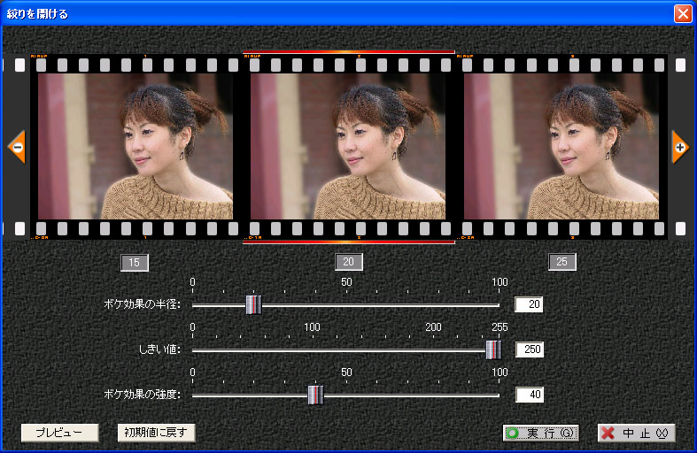This screenshot has width=697, height=453.
Task: Click the 15 value box under first frame
Action: tap(135, 262)
